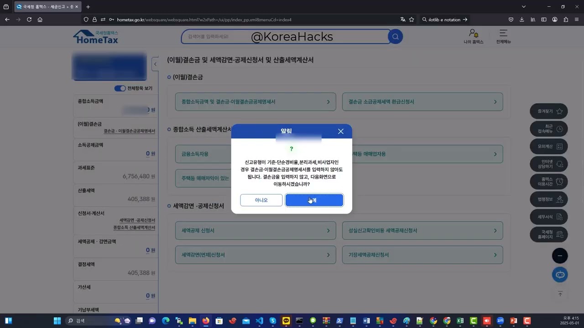Open 종합소득 산출세액계산서 sidebar link
The height and width of the screenshot is (328, 584).
(134, 227)
